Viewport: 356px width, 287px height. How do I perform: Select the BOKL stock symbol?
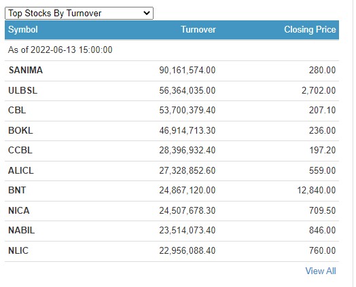(x=20, y=130)
